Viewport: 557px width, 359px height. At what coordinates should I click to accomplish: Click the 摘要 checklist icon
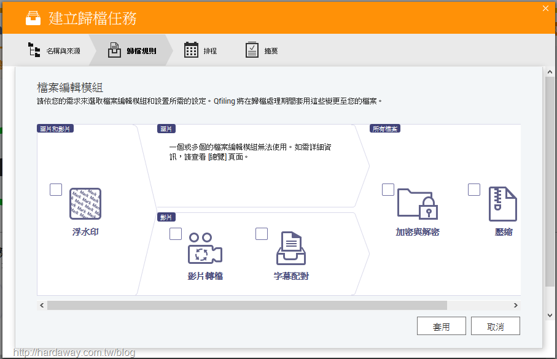(252, 50)
